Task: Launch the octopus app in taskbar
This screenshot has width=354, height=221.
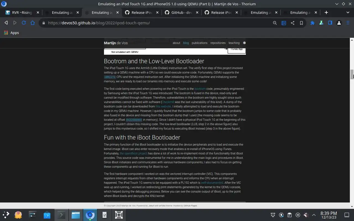Action: pyautogui.click(x=18, y=215)
